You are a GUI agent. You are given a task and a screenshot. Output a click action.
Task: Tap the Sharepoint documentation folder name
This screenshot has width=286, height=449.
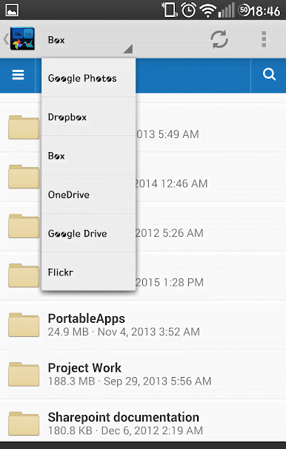(x=124, y=417)
